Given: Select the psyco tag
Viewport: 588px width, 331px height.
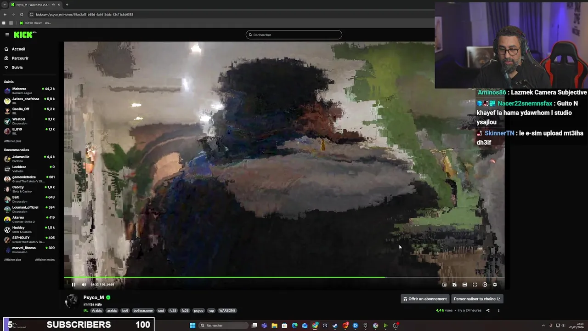Looking at the screenshot, I should coord(198,311).
